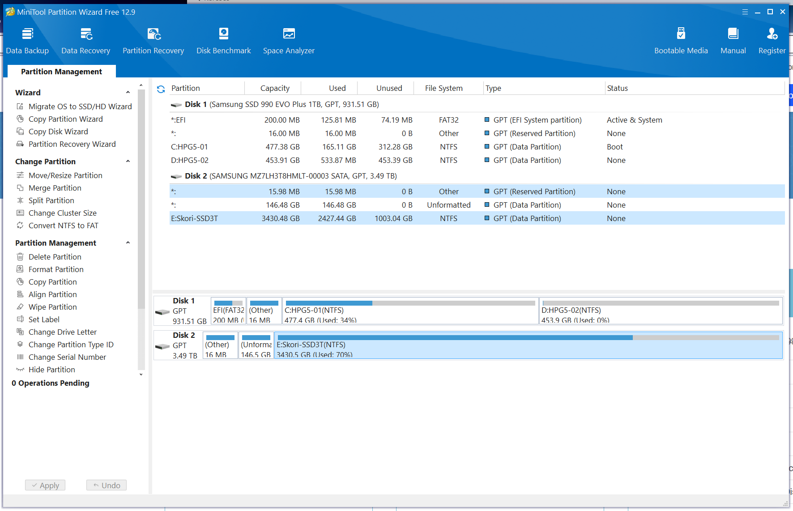793x511 pixels.
Task: Choose Move/Resize Partition
Action: click(65, 175)
